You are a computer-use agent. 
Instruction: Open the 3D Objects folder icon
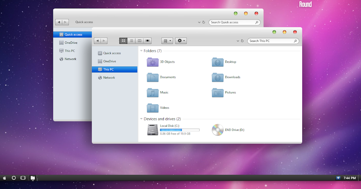click(153, 62)
